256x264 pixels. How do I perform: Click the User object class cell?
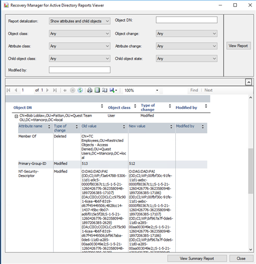pyautogui.click(x=112, y=116)
